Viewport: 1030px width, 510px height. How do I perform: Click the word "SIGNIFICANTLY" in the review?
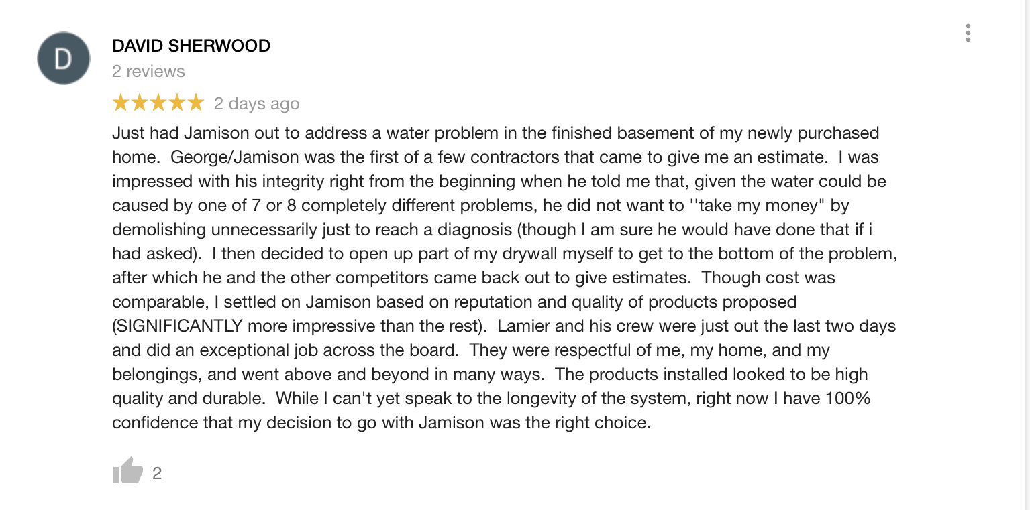click(x=180, y=326)
